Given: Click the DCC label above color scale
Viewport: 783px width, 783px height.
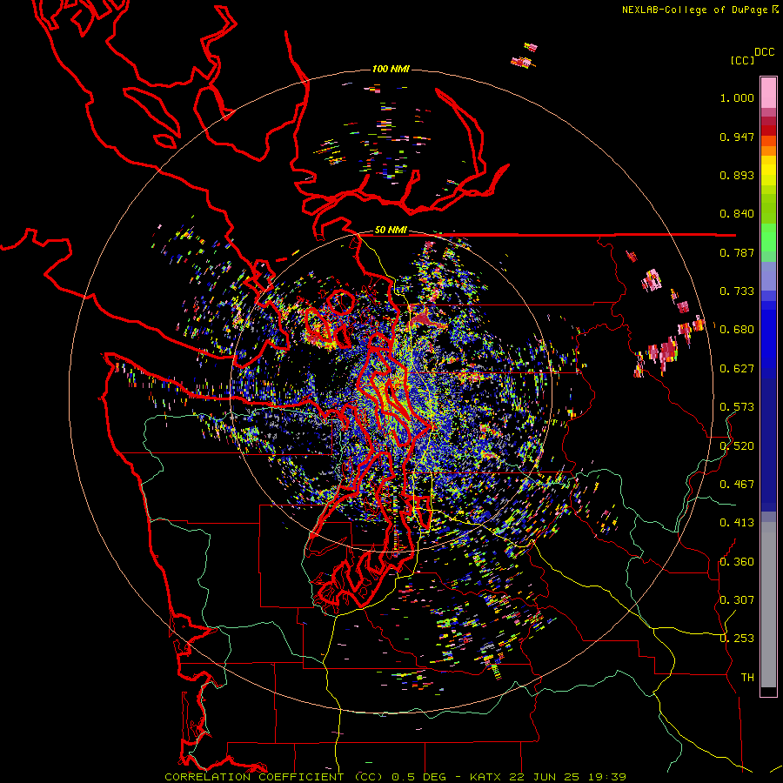Looking at the screenshot, I should (764, 52).
